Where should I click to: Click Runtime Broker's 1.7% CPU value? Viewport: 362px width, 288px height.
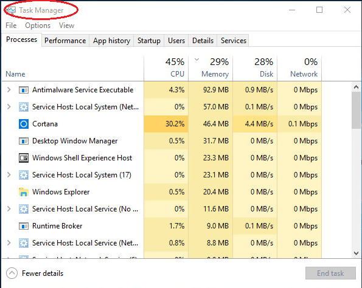[176, 226]
